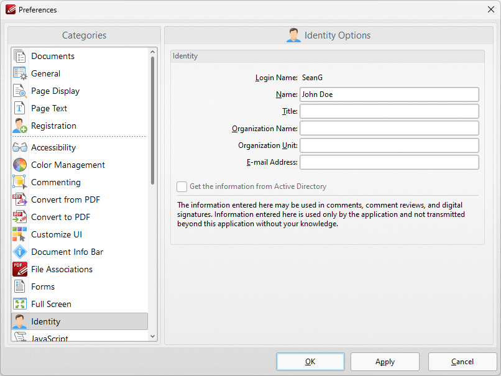Close the Preferences dialog
Screen dimensions: 501x376
tap(491, 9)
